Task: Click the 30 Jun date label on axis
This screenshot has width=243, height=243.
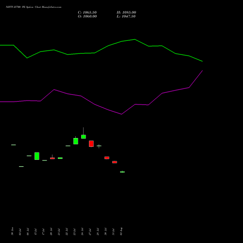Action: pyautogui.click(x=12, y=231)
